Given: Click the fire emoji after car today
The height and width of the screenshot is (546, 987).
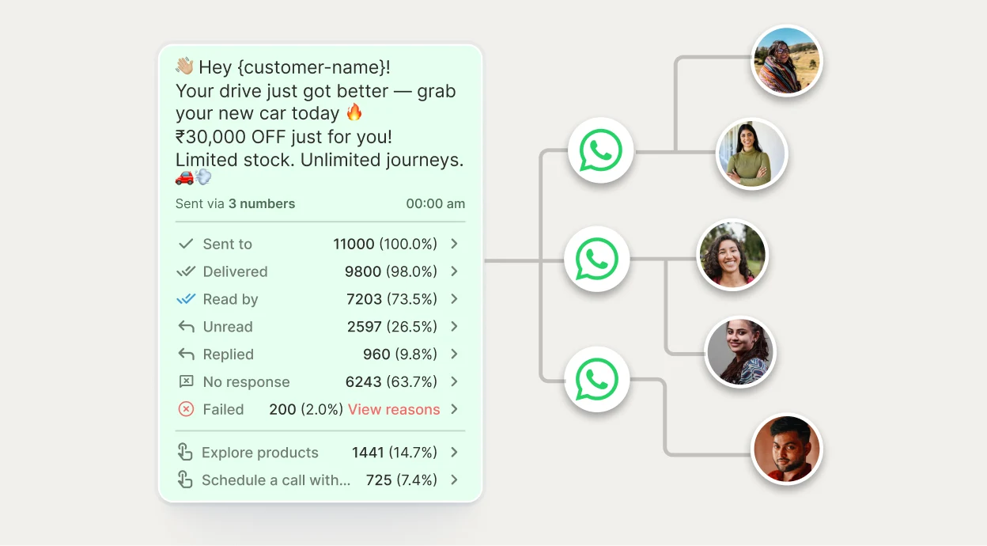Looking at the screenshot, I should pyautogui.click(x=354, y=112).
